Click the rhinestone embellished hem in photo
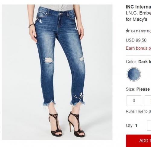This screenshot has width=151, height=147. tap(79, 97)
